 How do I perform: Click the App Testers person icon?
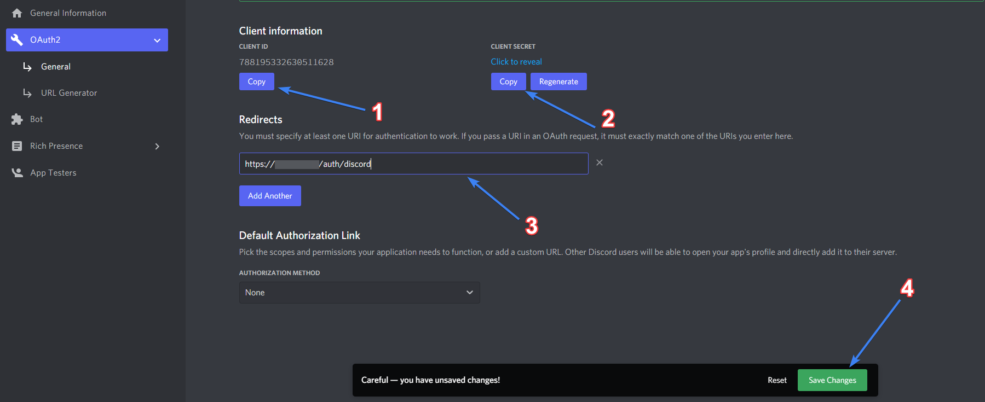click(x=17, y=173)
